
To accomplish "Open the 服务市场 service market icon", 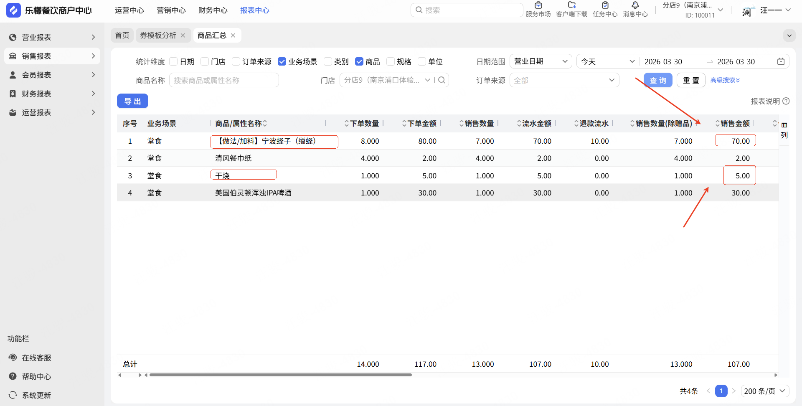I will coord(538,6).
